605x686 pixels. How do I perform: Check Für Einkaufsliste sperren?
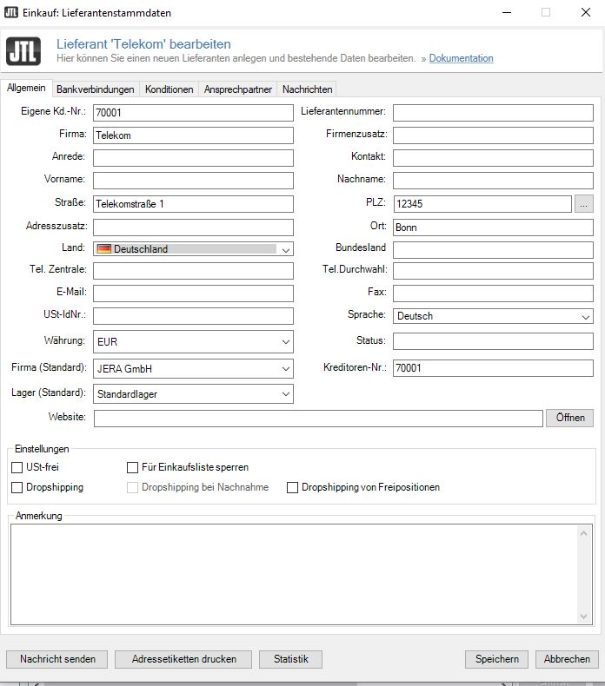click(132, 467)
